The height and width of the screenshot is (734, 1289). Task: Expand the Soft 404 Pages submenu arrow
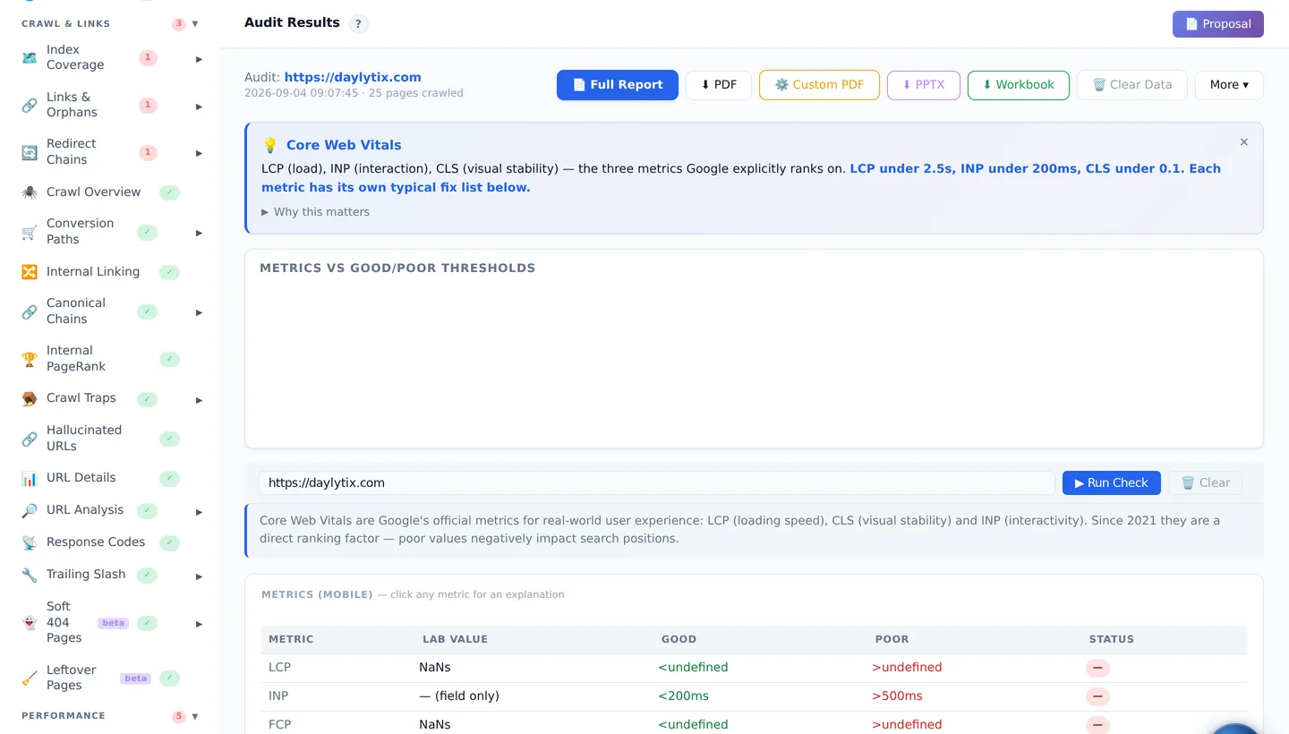[199, 624]
